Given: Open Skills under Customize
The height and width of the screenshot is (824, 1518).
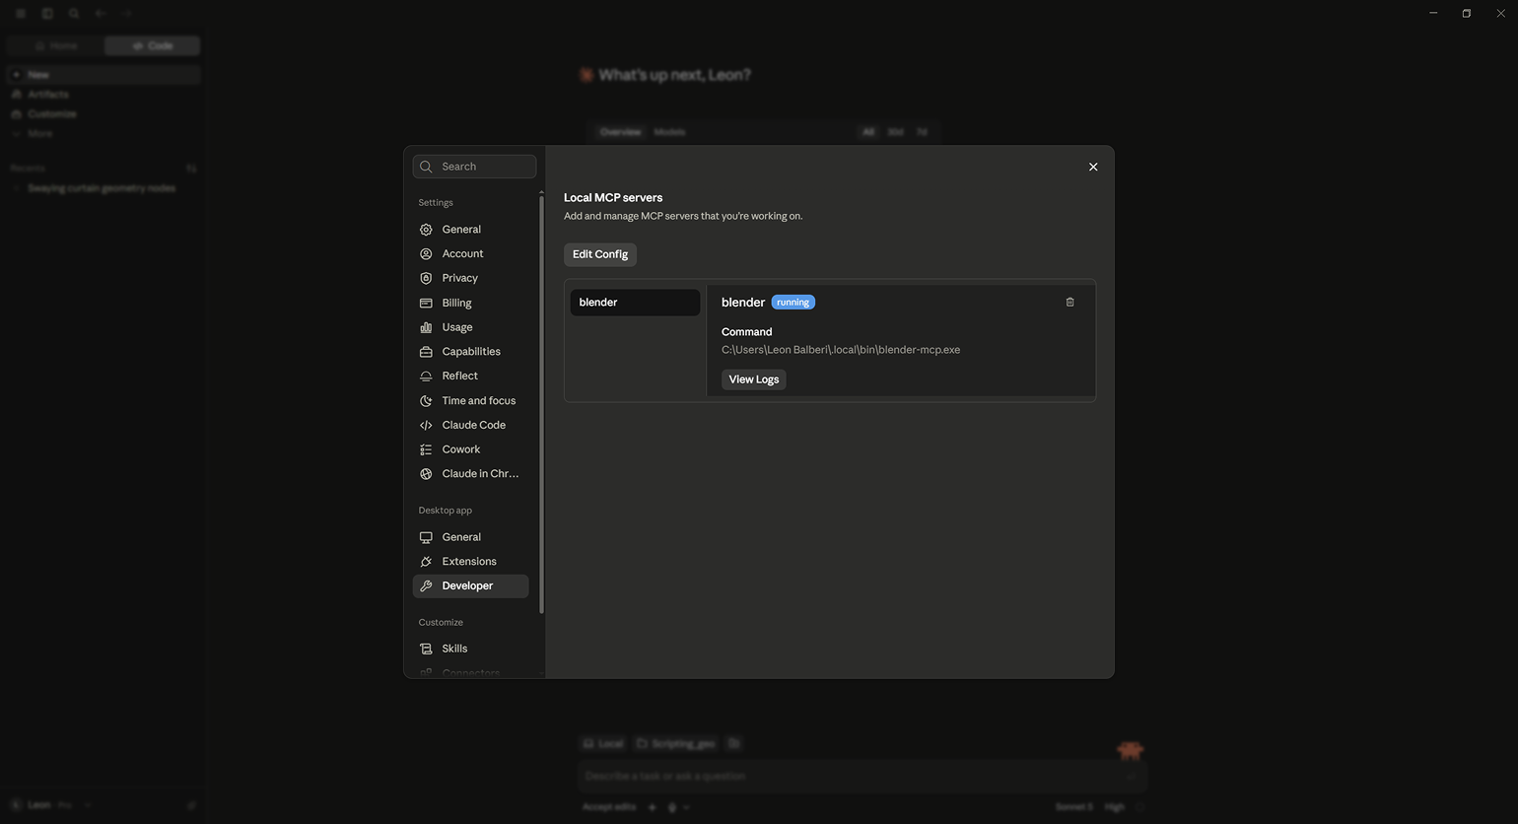Looking at the screenshot, I should point(471,649).
